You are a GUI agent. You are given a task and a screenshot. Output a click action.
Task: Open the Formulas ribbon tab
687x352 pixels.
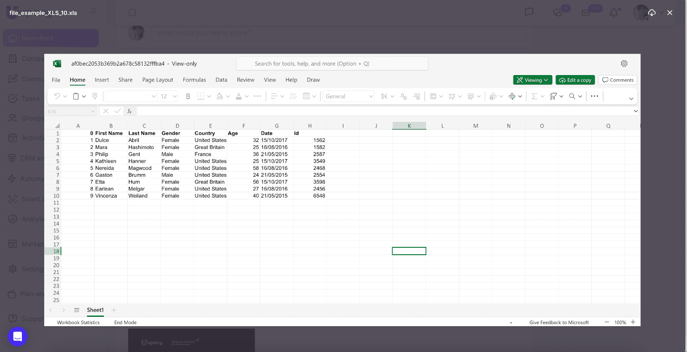pyautogui.click(x=194, y=80)
